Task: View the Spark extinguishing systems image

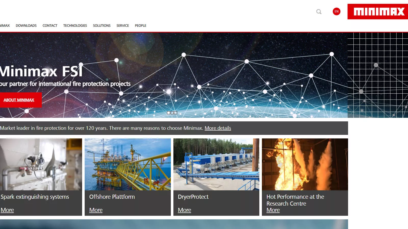Action: point(41,164)
